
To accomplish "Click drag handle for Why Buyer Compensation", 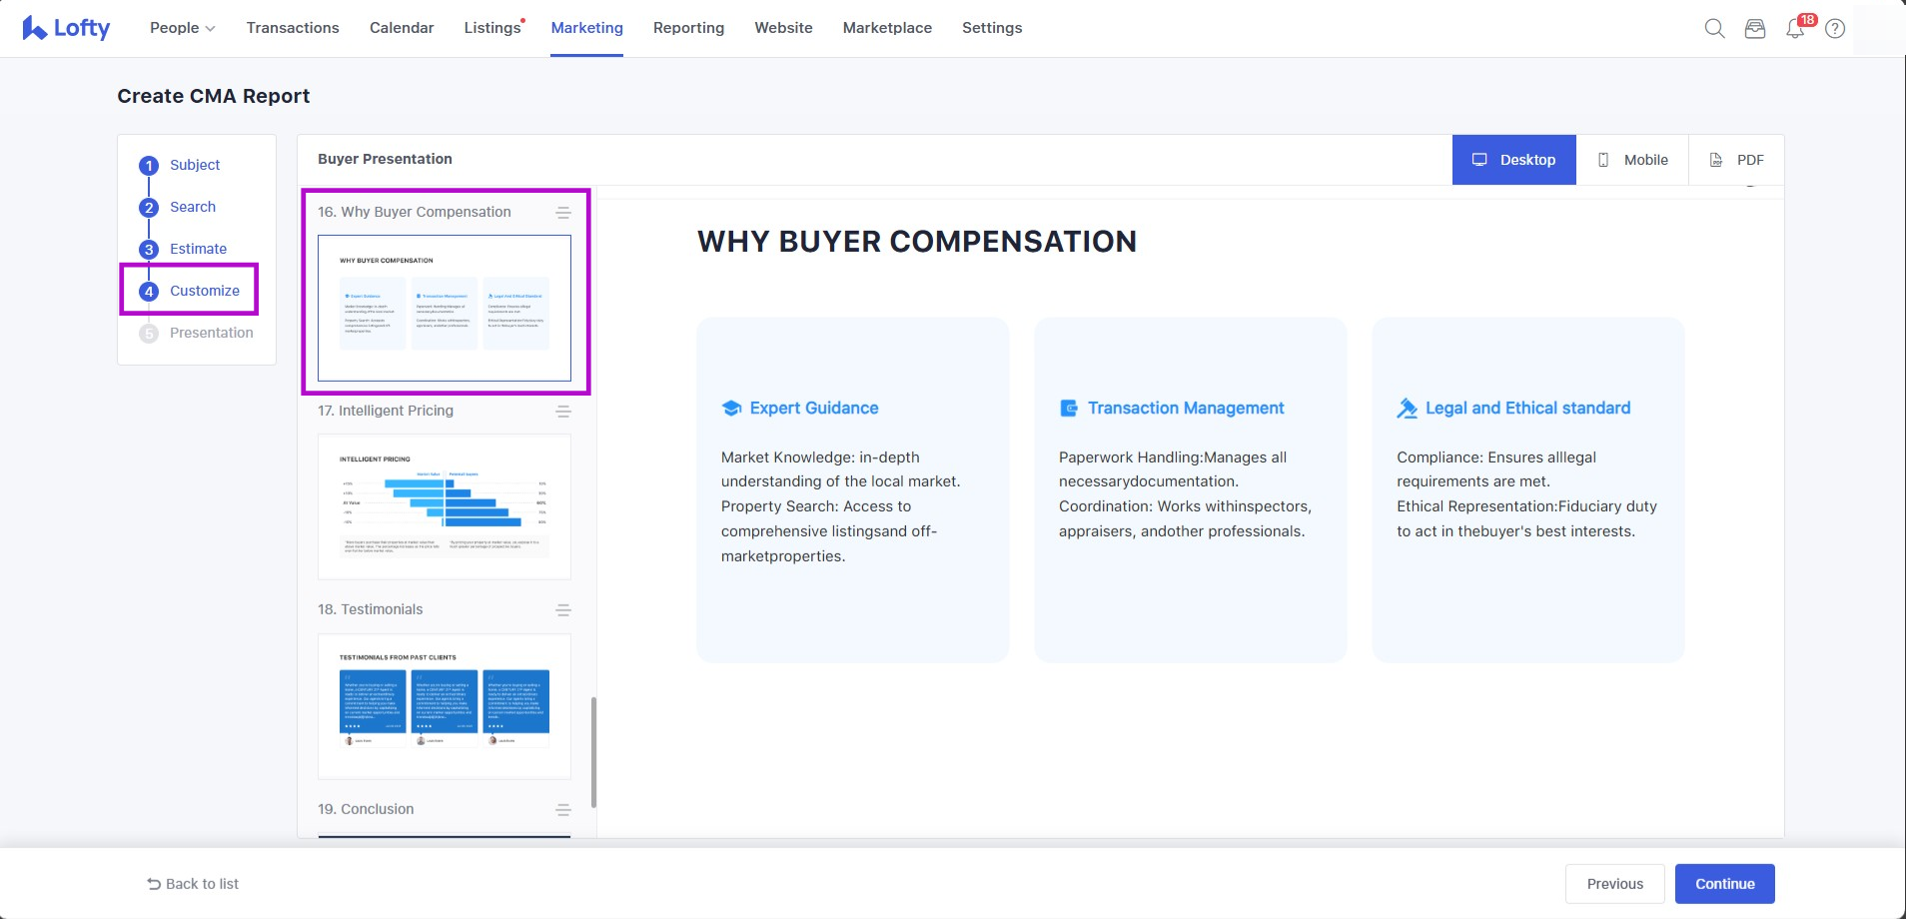I will click(x=563, y=213).
